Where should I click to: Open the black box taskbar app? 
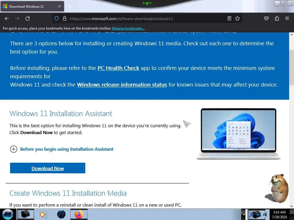coord(26,214)
